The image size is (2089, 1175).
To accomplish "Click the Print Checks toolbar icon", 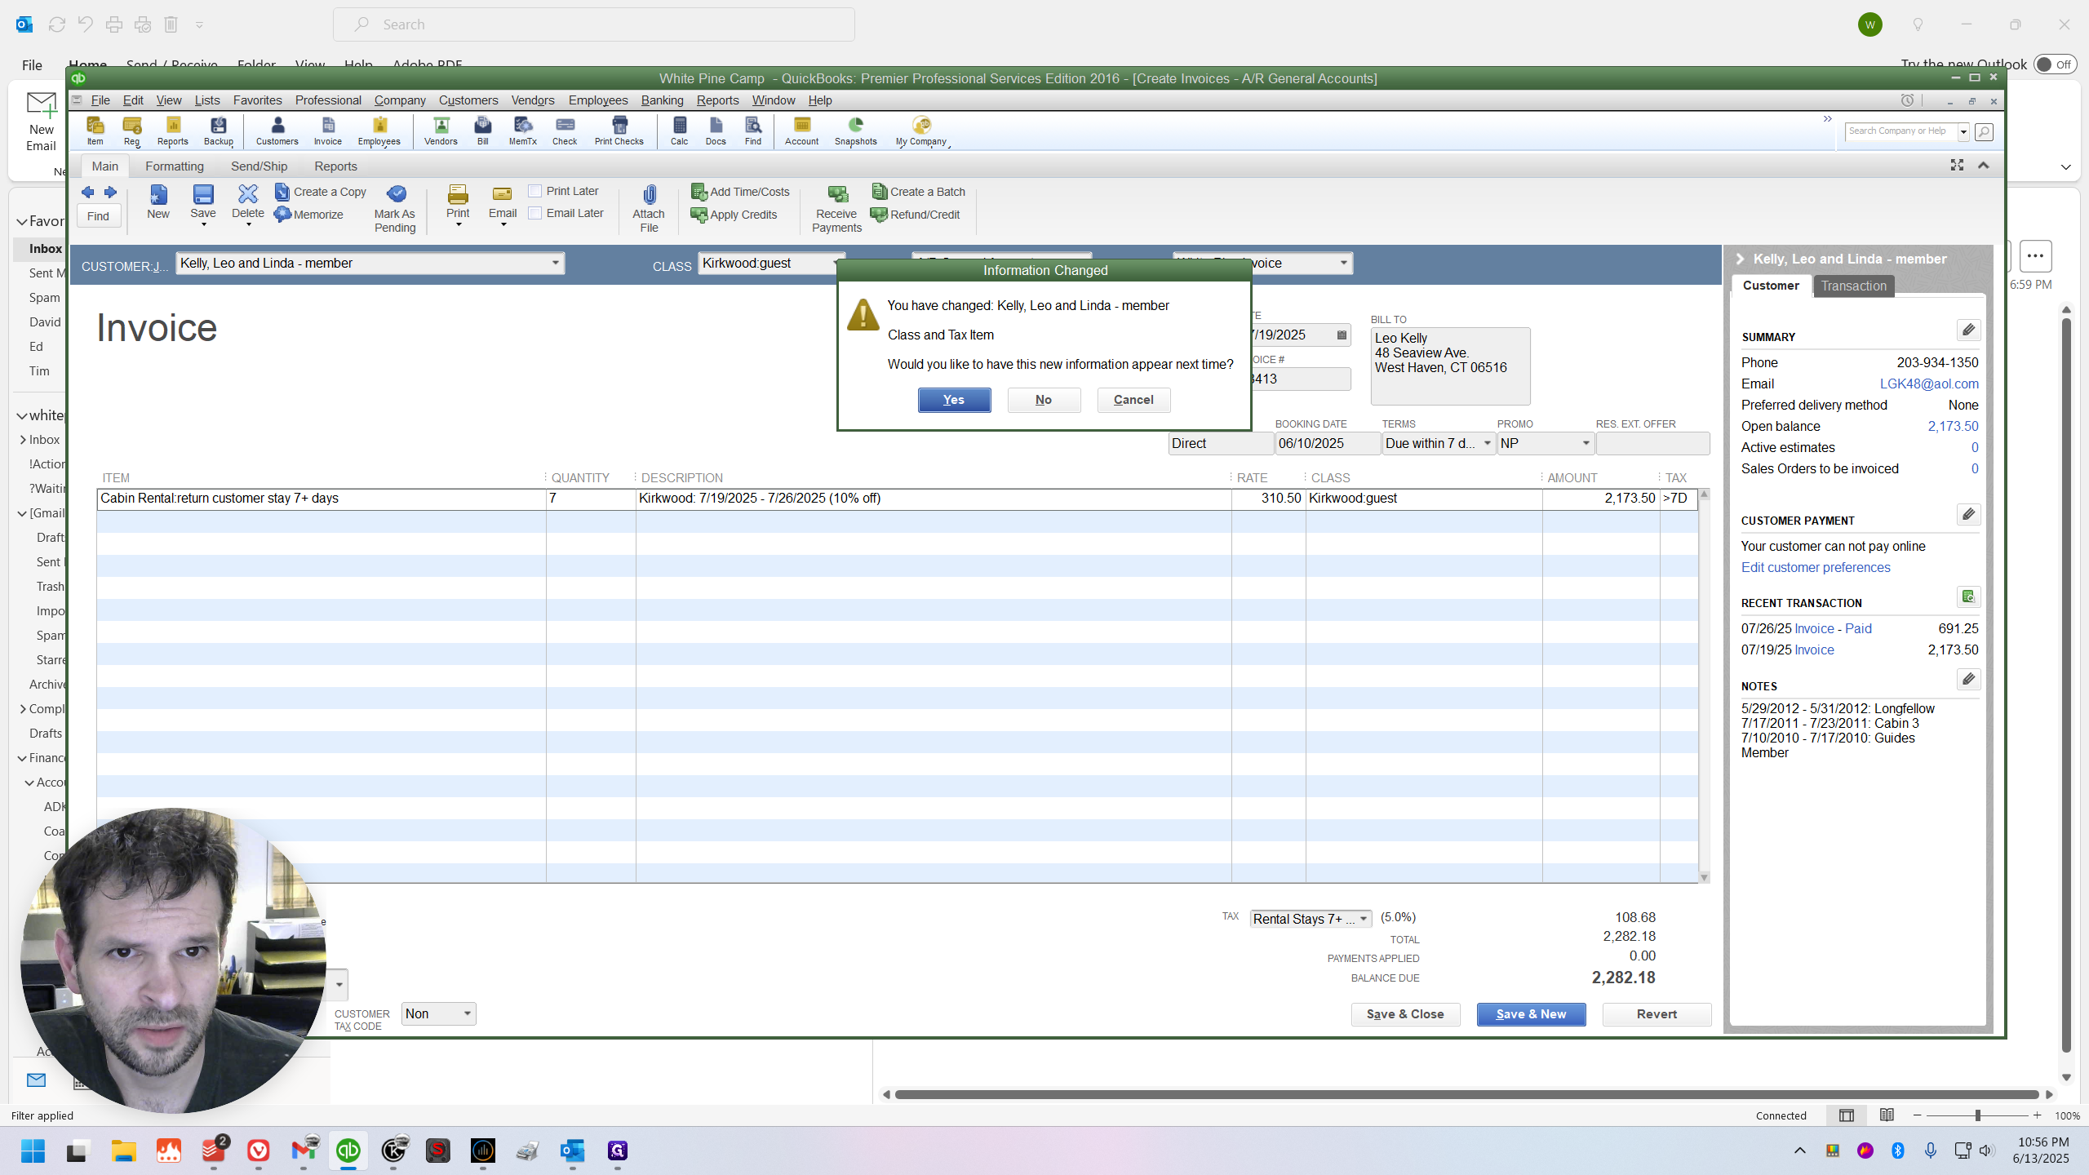I will pyautogui.click(x=619, y=125).
